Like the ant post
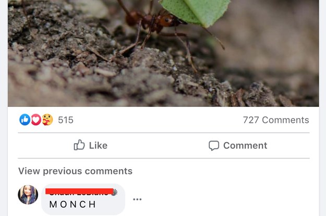 coord(91,145)
